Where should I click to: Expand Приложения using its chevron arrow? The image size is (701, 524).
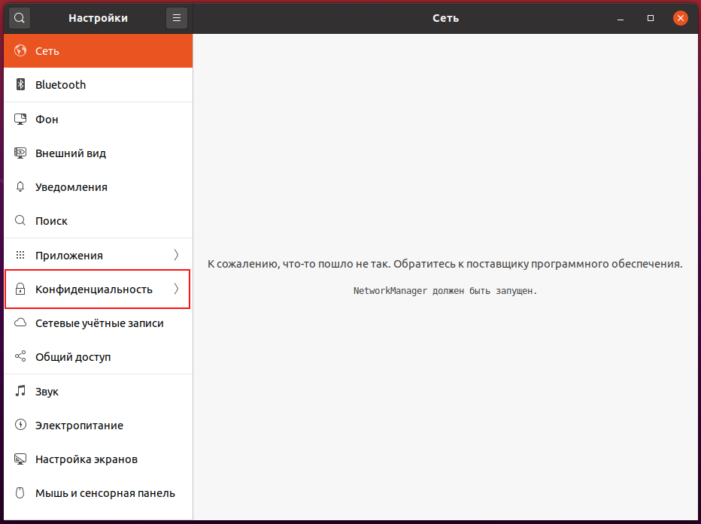[x=176, y=255]
